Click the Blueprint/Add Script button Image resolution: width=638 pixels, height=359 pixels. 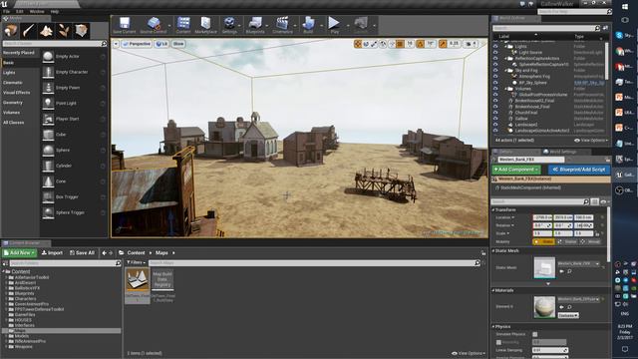click(x=579, y=170)
